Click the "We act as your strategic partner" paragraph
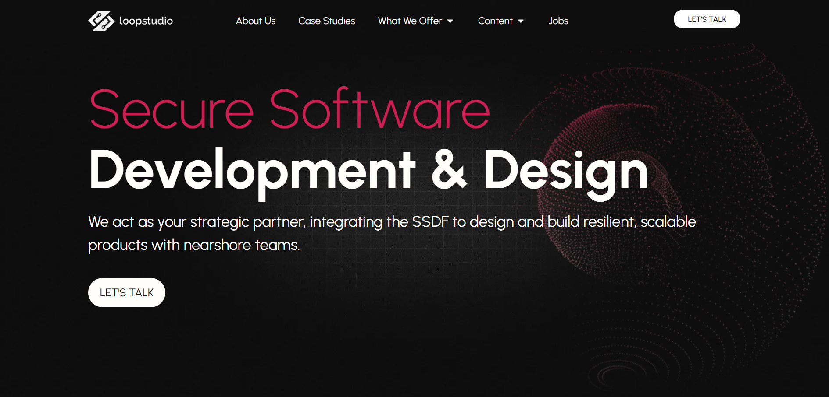Screen dimensions: 829x397 tap(392, 233)
